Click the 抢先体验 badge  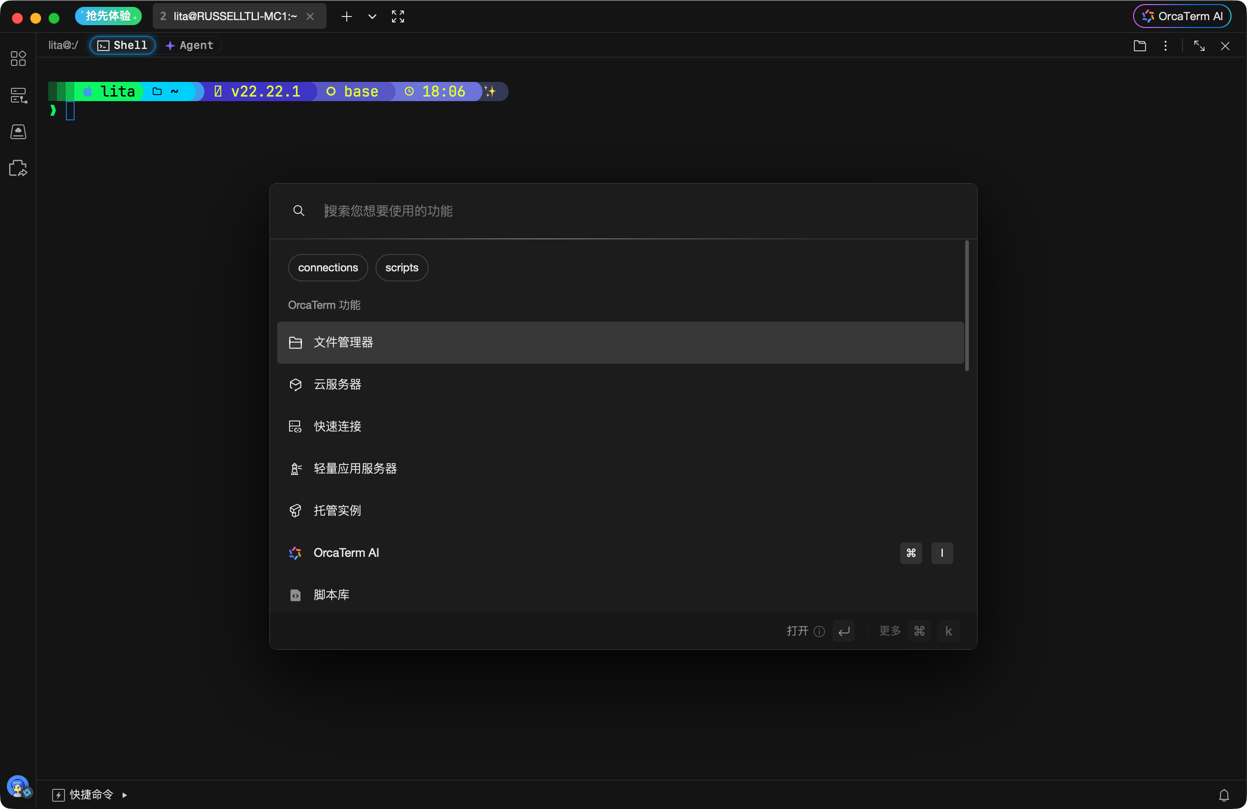coord(108,16)
